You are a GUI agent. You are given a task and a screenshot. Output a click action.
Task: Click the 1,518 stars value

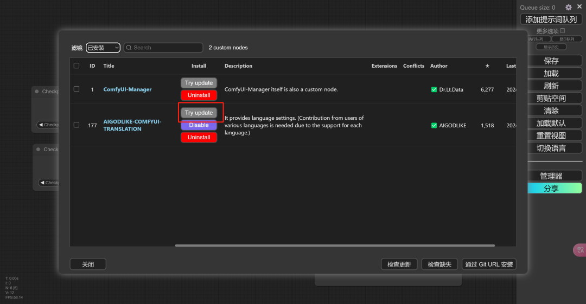point(487,126)
